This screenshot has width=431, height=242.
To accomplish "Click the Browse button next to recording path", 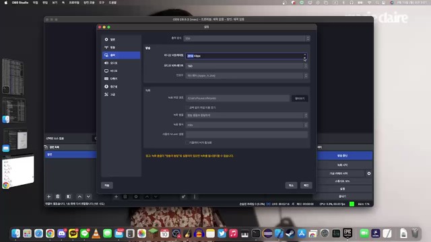I will tap(300, 98).
